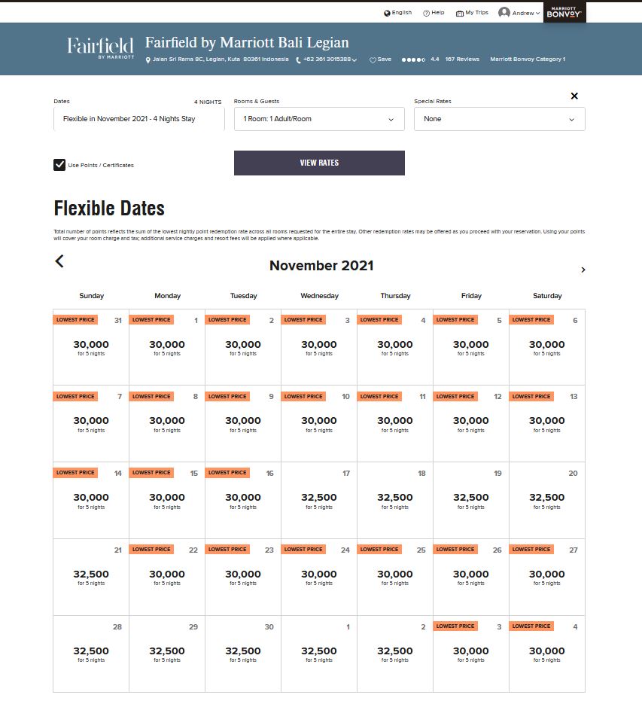
Task: Choose November 10 on the calendar
Action: pyautogui.click(x=319, y=423)
